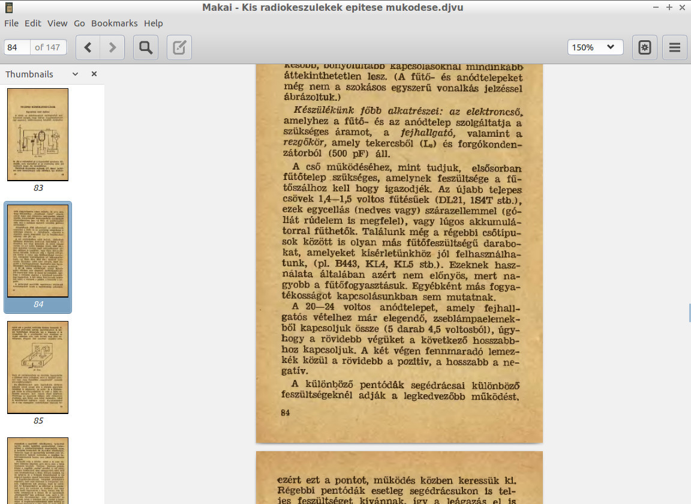Click the printed page number 84 on the page
Screen dimensions: 691x504
285,413
